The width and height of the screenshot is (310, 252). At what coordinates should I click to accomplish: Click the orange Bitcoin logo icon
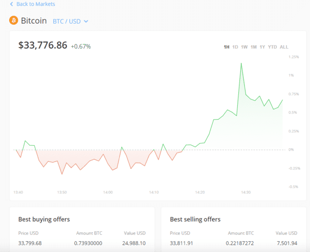point(14,21)
